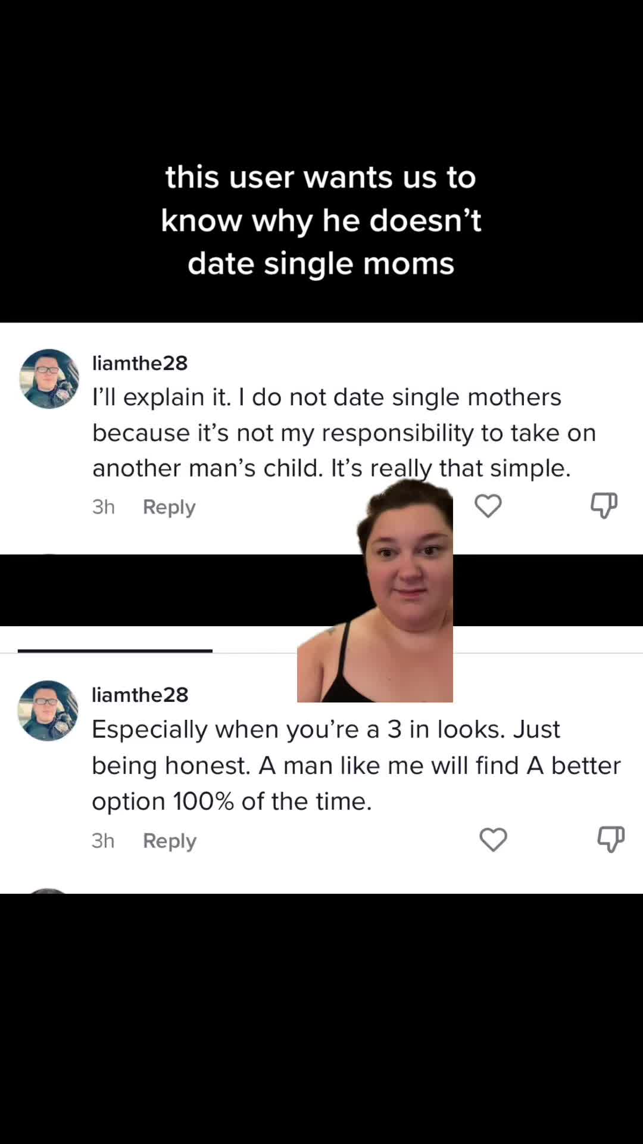The height and width of the screenshot is (1144, 643).
Task: Dislike the 'I do not date single mothers' comment
Action: point(603,506)
